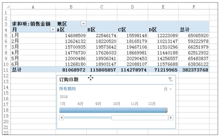This screenshot has height=137, width=220.
Task: Click the Select All corner button
Action: point(6,6)
